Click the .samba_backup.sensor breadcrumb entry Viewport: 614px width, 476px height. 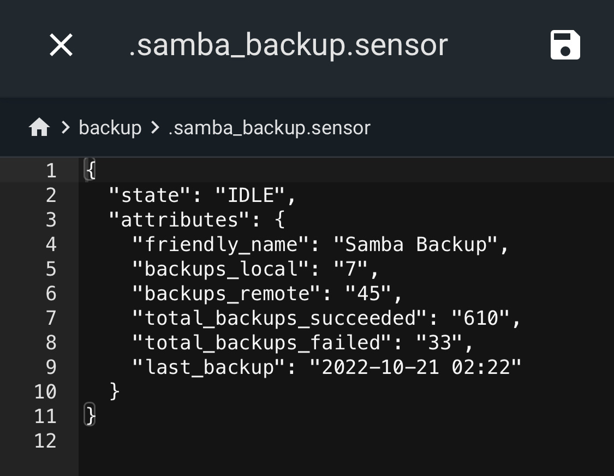click(270, 128)
